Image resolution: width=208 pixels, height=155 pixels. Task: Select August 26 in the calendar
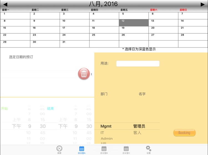[x=134, y=37]
